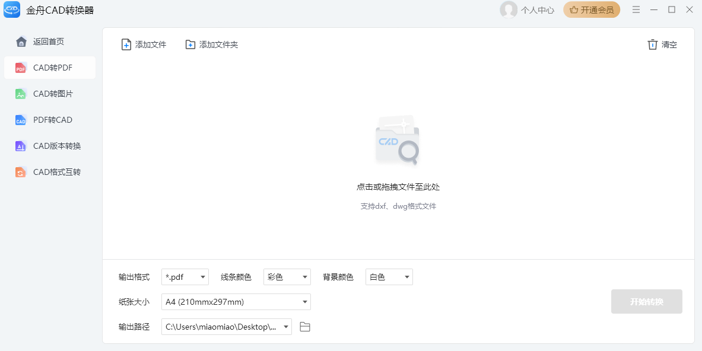Click the 个人中心 link
Viewport: 702px width, 351px height.
tap(538, 10)
